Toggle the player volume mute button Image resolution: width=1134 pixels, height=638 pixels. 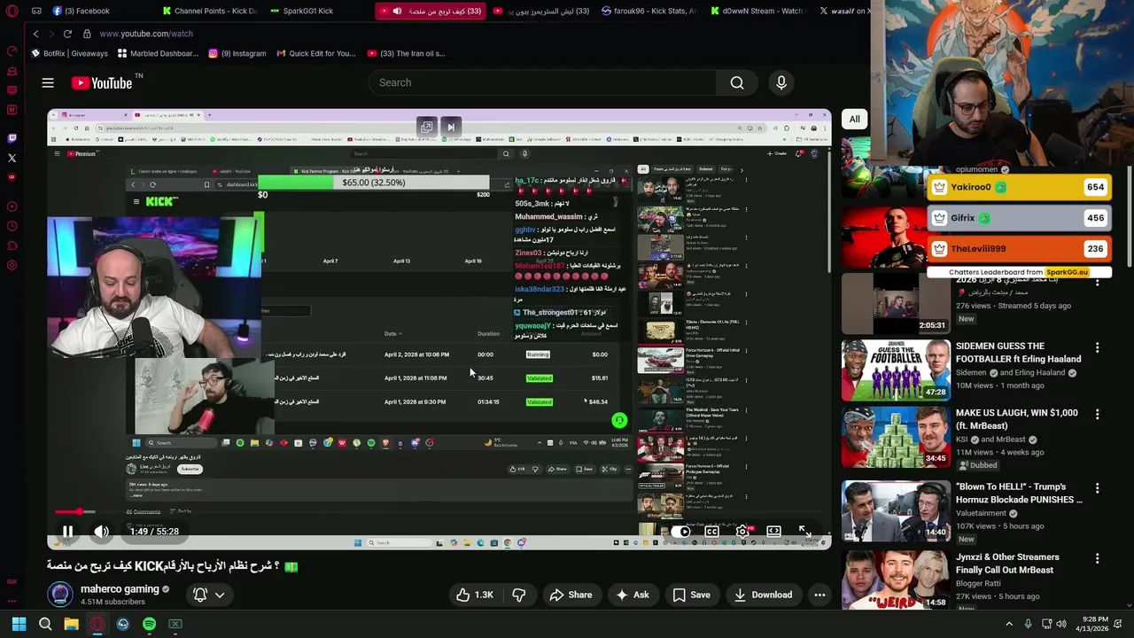pyautogui.click(x=101, y=532)
